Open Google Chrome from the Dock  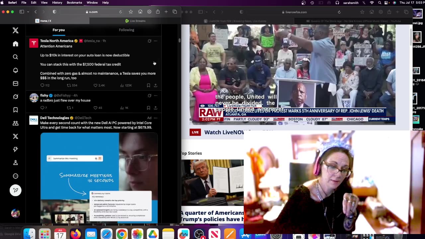click(122, 234)
